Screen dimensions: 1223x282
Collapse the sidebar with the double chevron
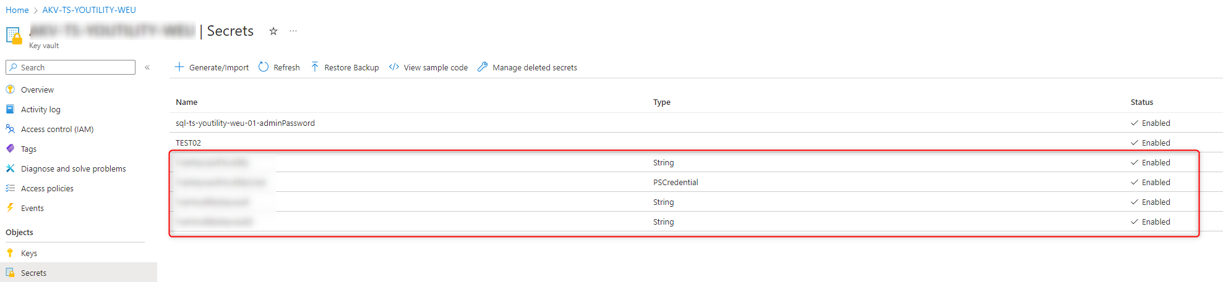(147, 67)
